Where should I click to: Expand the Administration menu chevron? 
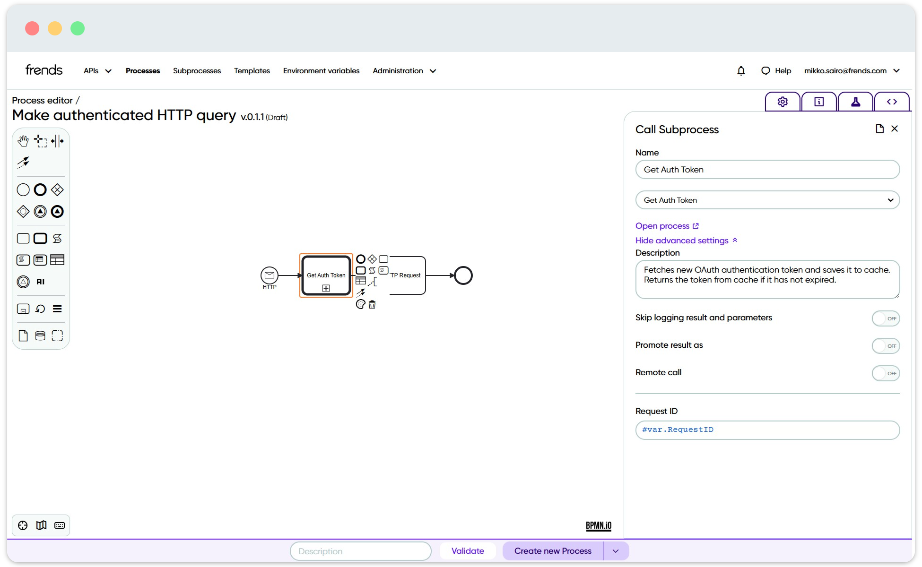tap(433, 71)
